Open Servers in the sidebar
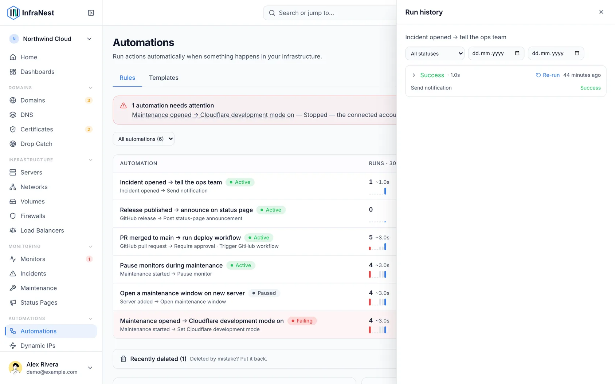This screenshot has height=384, width=615. tap(51, 172)
